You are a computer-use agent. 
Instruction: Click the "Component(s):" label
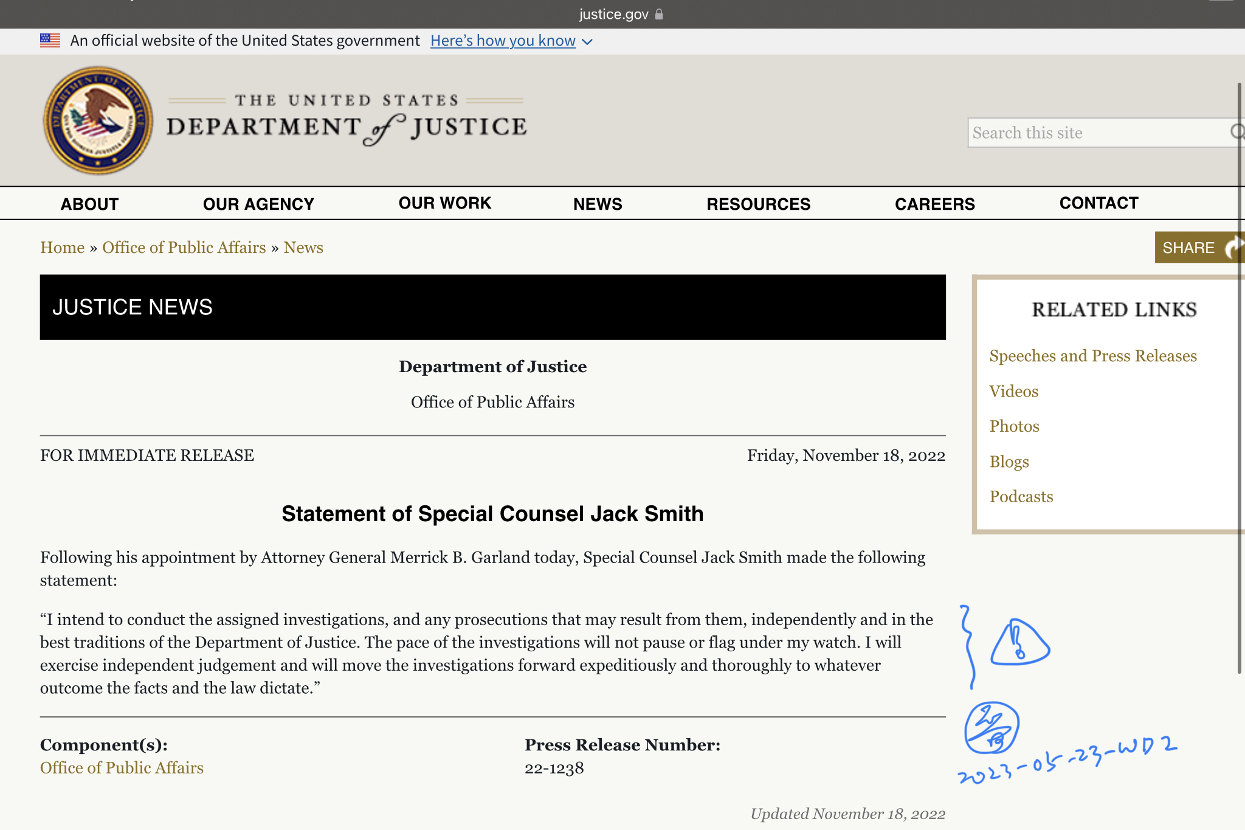coord(104,745)
